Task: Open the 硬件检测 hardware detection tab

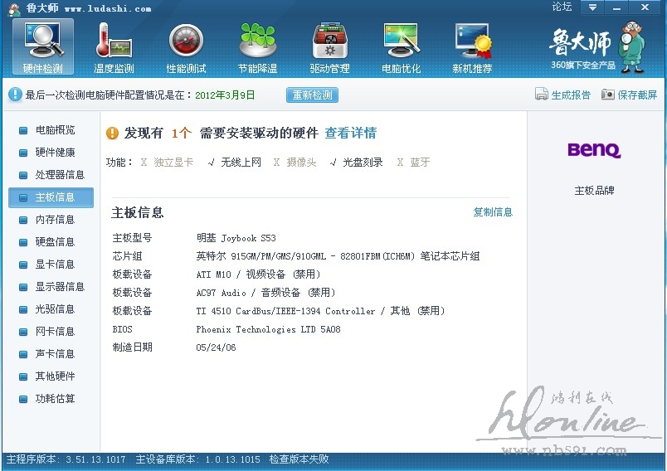Action: (x=42, y=46)
